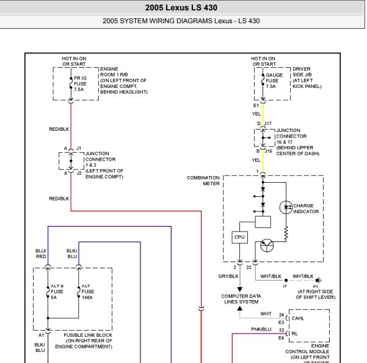Click the "ENGINE ROOM 1 R/B" description
The image size is (367, 363).
pyautogui.click(x=124, y=80)
